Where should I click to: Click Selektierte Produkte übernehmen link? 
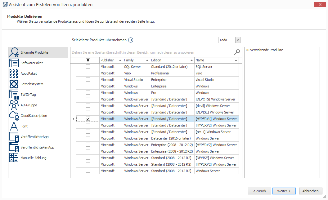99,40
